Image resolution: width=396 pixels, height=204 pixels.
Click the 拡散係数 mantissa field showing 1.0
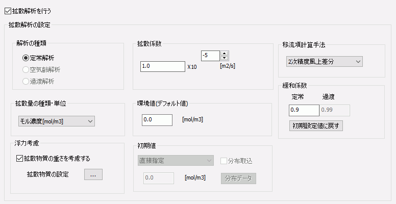click(162, 66)
